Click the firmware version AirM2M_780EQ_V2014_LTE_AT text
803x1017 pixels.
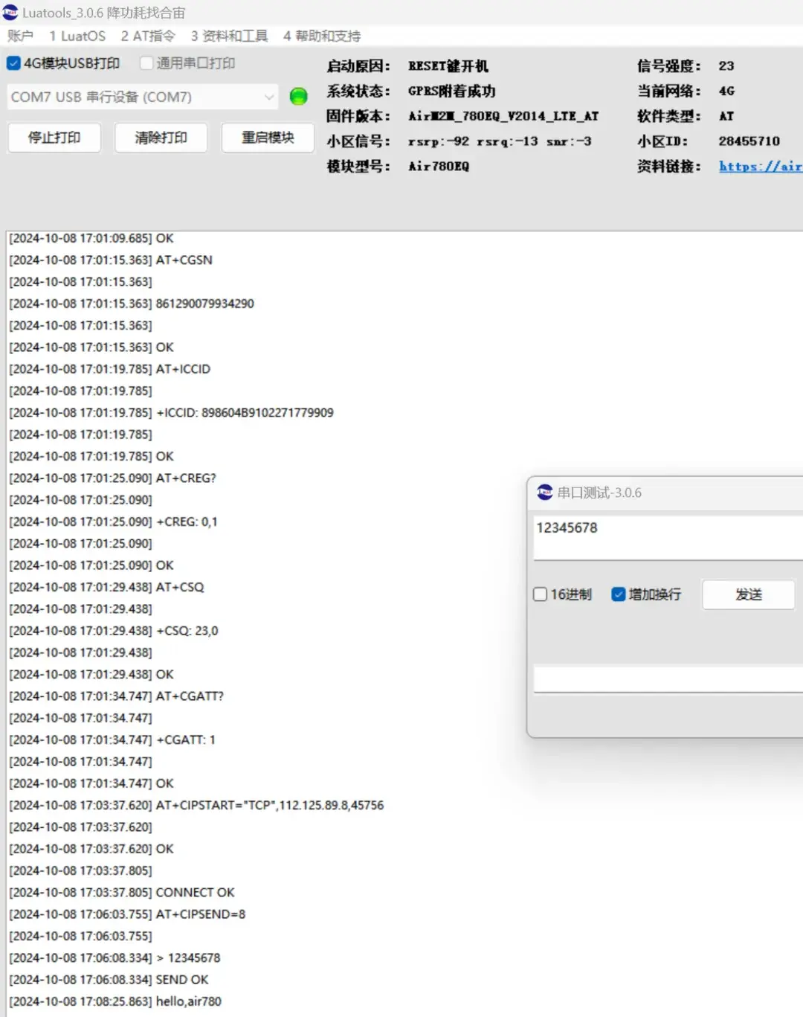click(503, 116)
